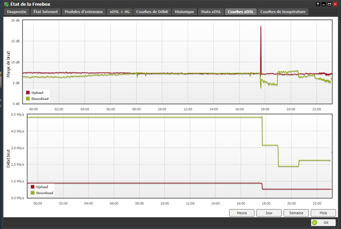Select the xDSL + 4G tab

pyautogui.click(x=119, y=12)
